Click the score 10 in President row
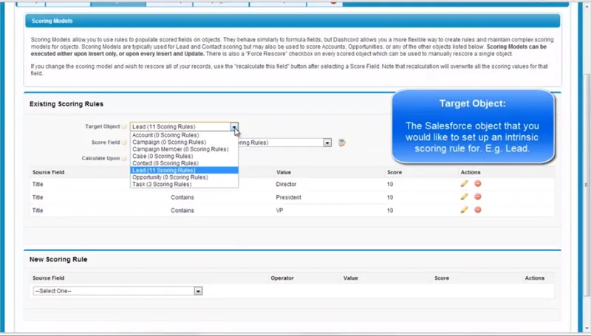 (390, 197)
